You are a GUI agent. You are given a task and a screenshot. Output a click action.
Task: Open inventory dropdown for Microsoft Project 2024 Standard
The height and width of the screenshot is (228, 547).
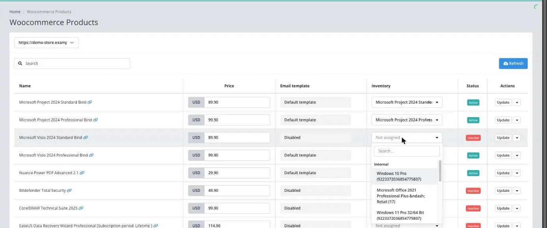407,102
